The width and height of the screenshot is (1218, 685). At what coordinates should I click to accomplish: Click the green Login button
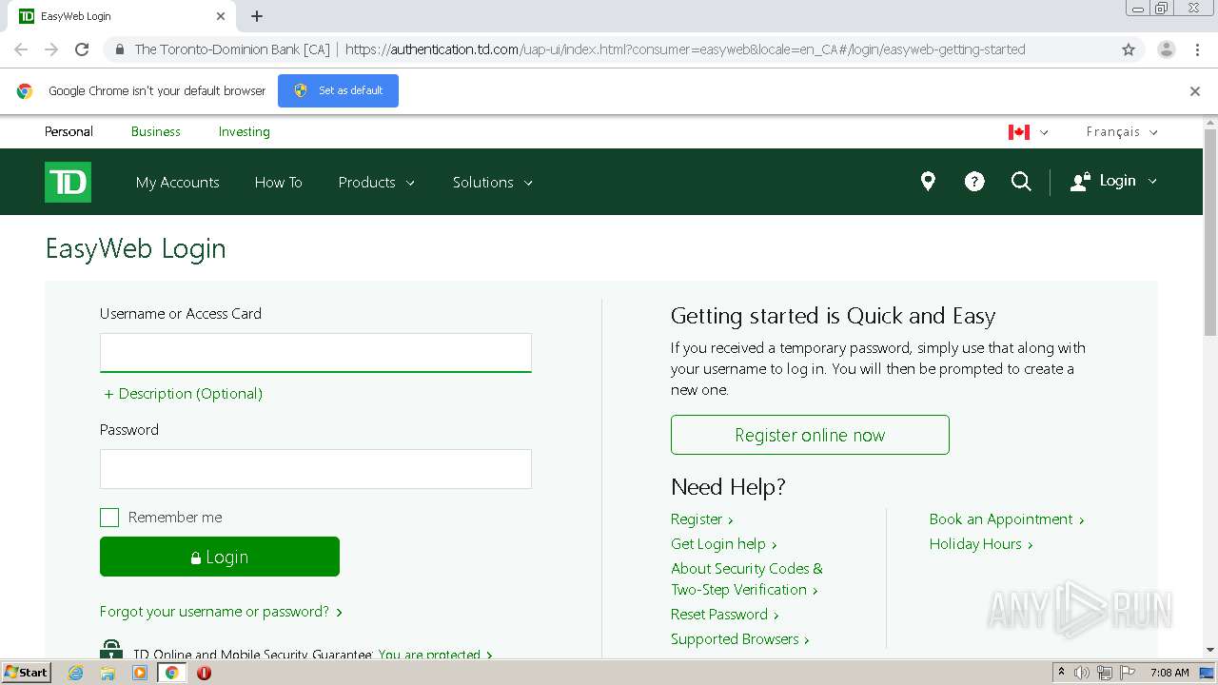[x=220, y=557]
